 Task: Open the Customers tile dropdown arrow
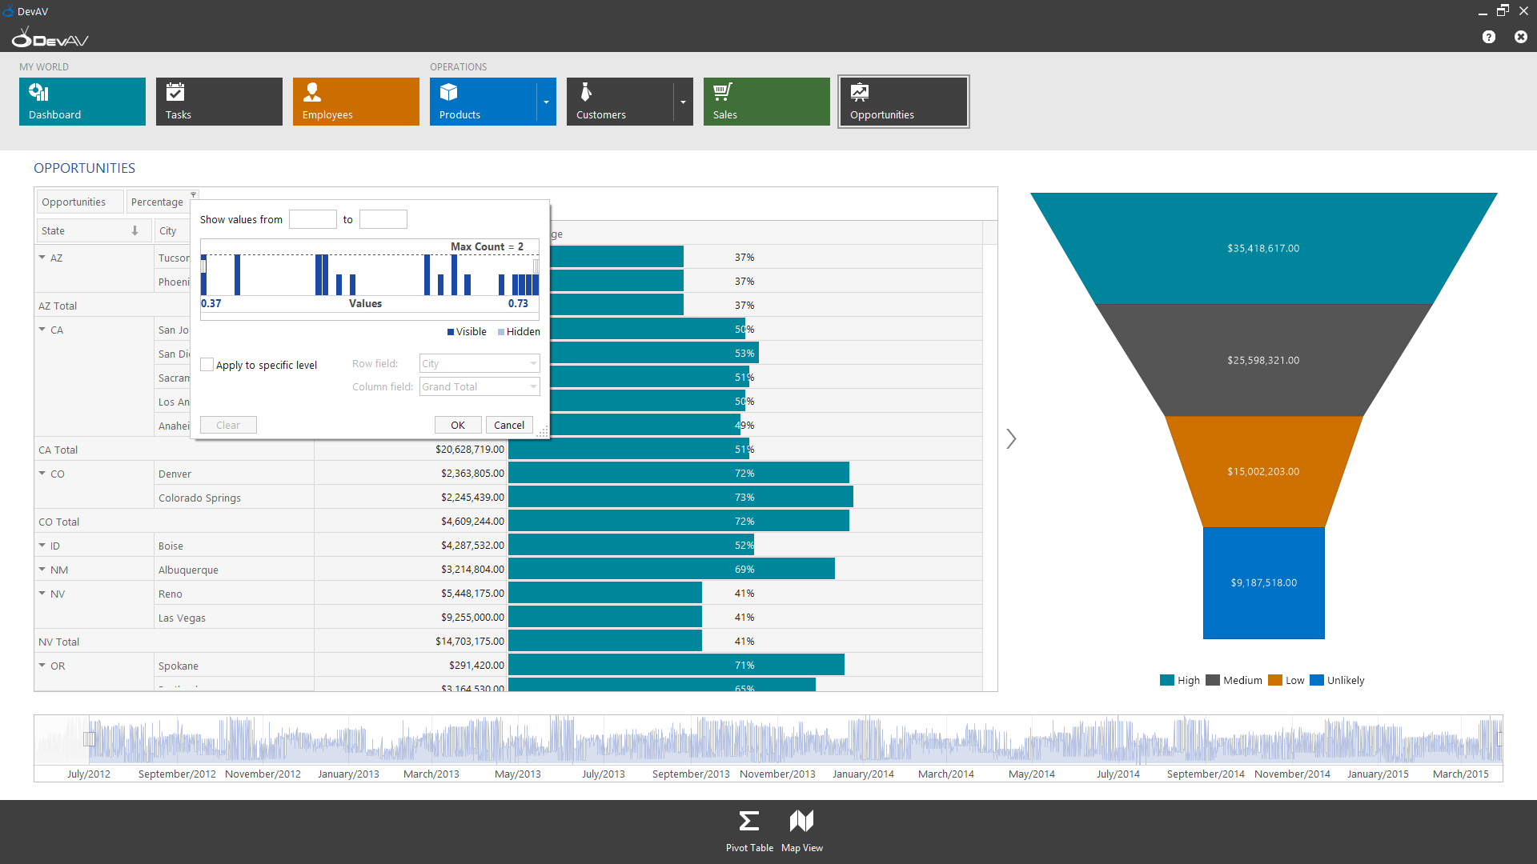(x=684, y=102)
